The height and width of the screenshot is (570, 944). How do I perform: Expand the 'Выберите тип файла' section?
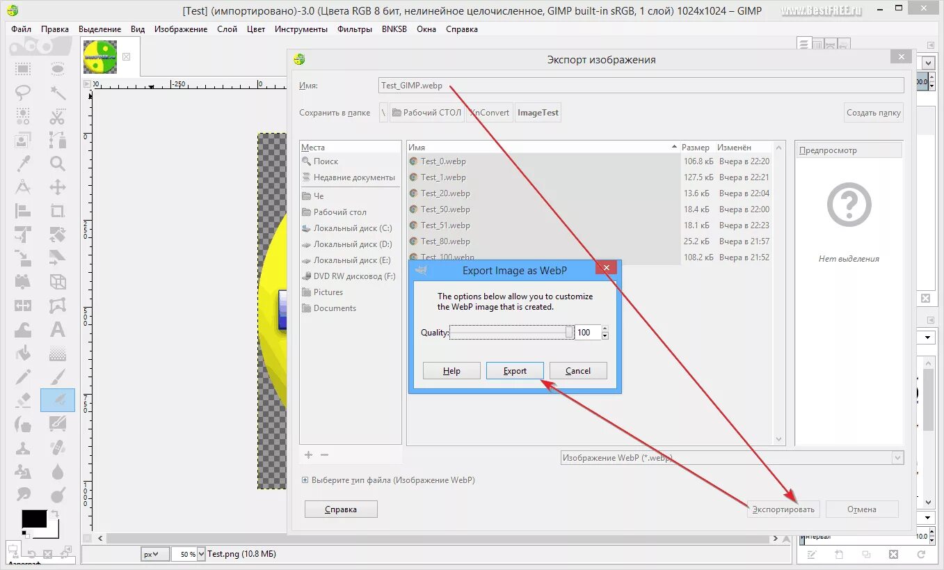tap(305, 480)
